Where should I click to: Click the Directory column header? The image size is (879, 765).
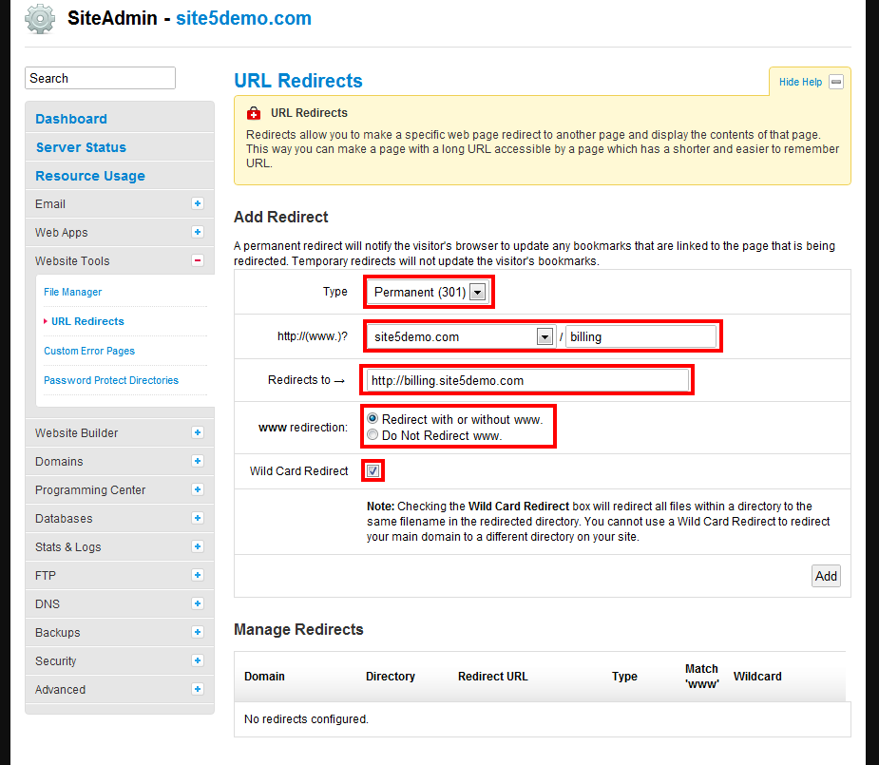click(391, 677)
